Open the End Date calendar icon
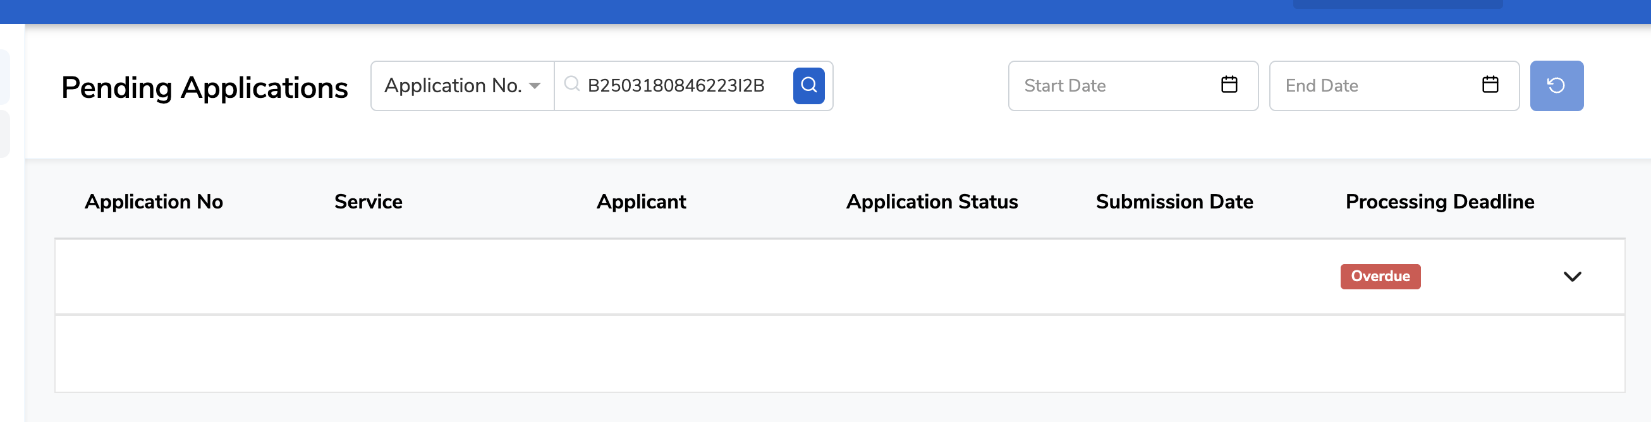1651x422 pixels. [x=1490, y=85]
